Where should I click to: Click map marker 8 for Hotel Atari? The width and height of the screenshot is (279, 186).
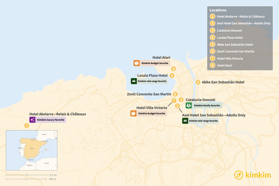(173, 69)
